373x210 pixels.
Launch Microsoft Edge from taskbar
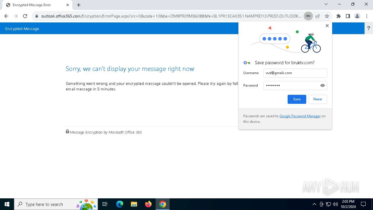[120, 204]
